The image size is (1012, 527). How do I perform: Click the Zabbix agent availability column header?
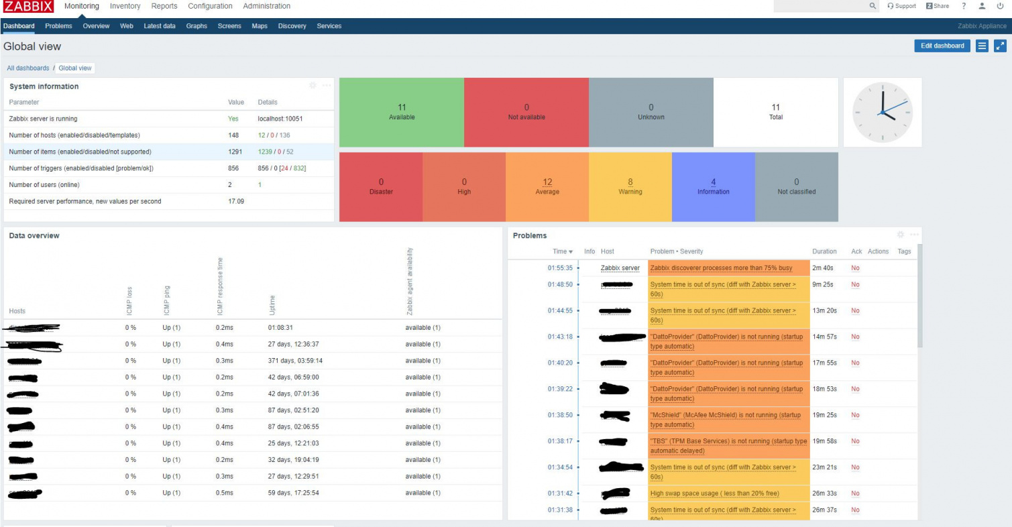(x=410, y=282)
